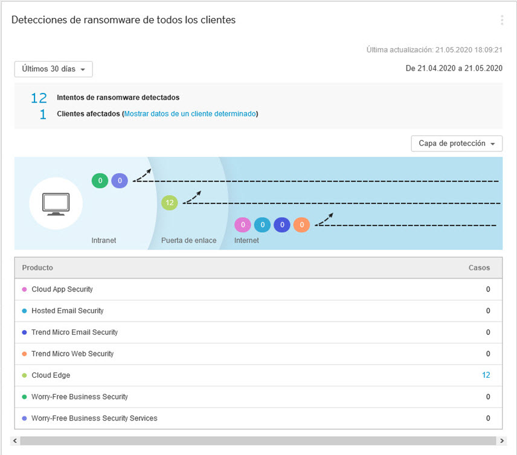The height and width of the screenshot is (455, 517).
Task: Click the pink Cloud App Security bubble
Action: click(243, 225)
